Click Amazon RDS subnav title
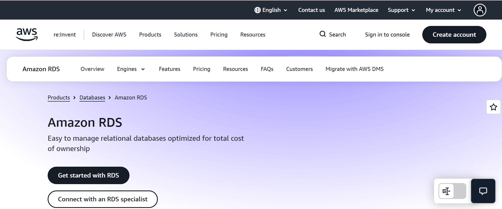The height and width of the screenshot is (209, 502). pyautogui.click(x=41, y=69)
